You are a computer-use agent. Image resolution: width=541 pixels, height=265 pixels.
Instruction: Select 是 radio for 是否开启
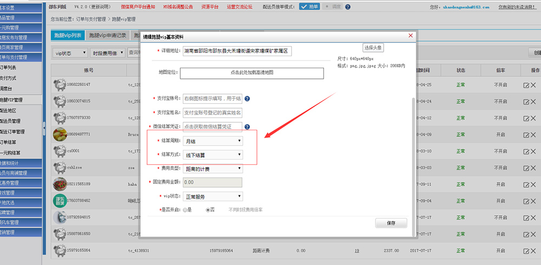click(x=186, y=210)
